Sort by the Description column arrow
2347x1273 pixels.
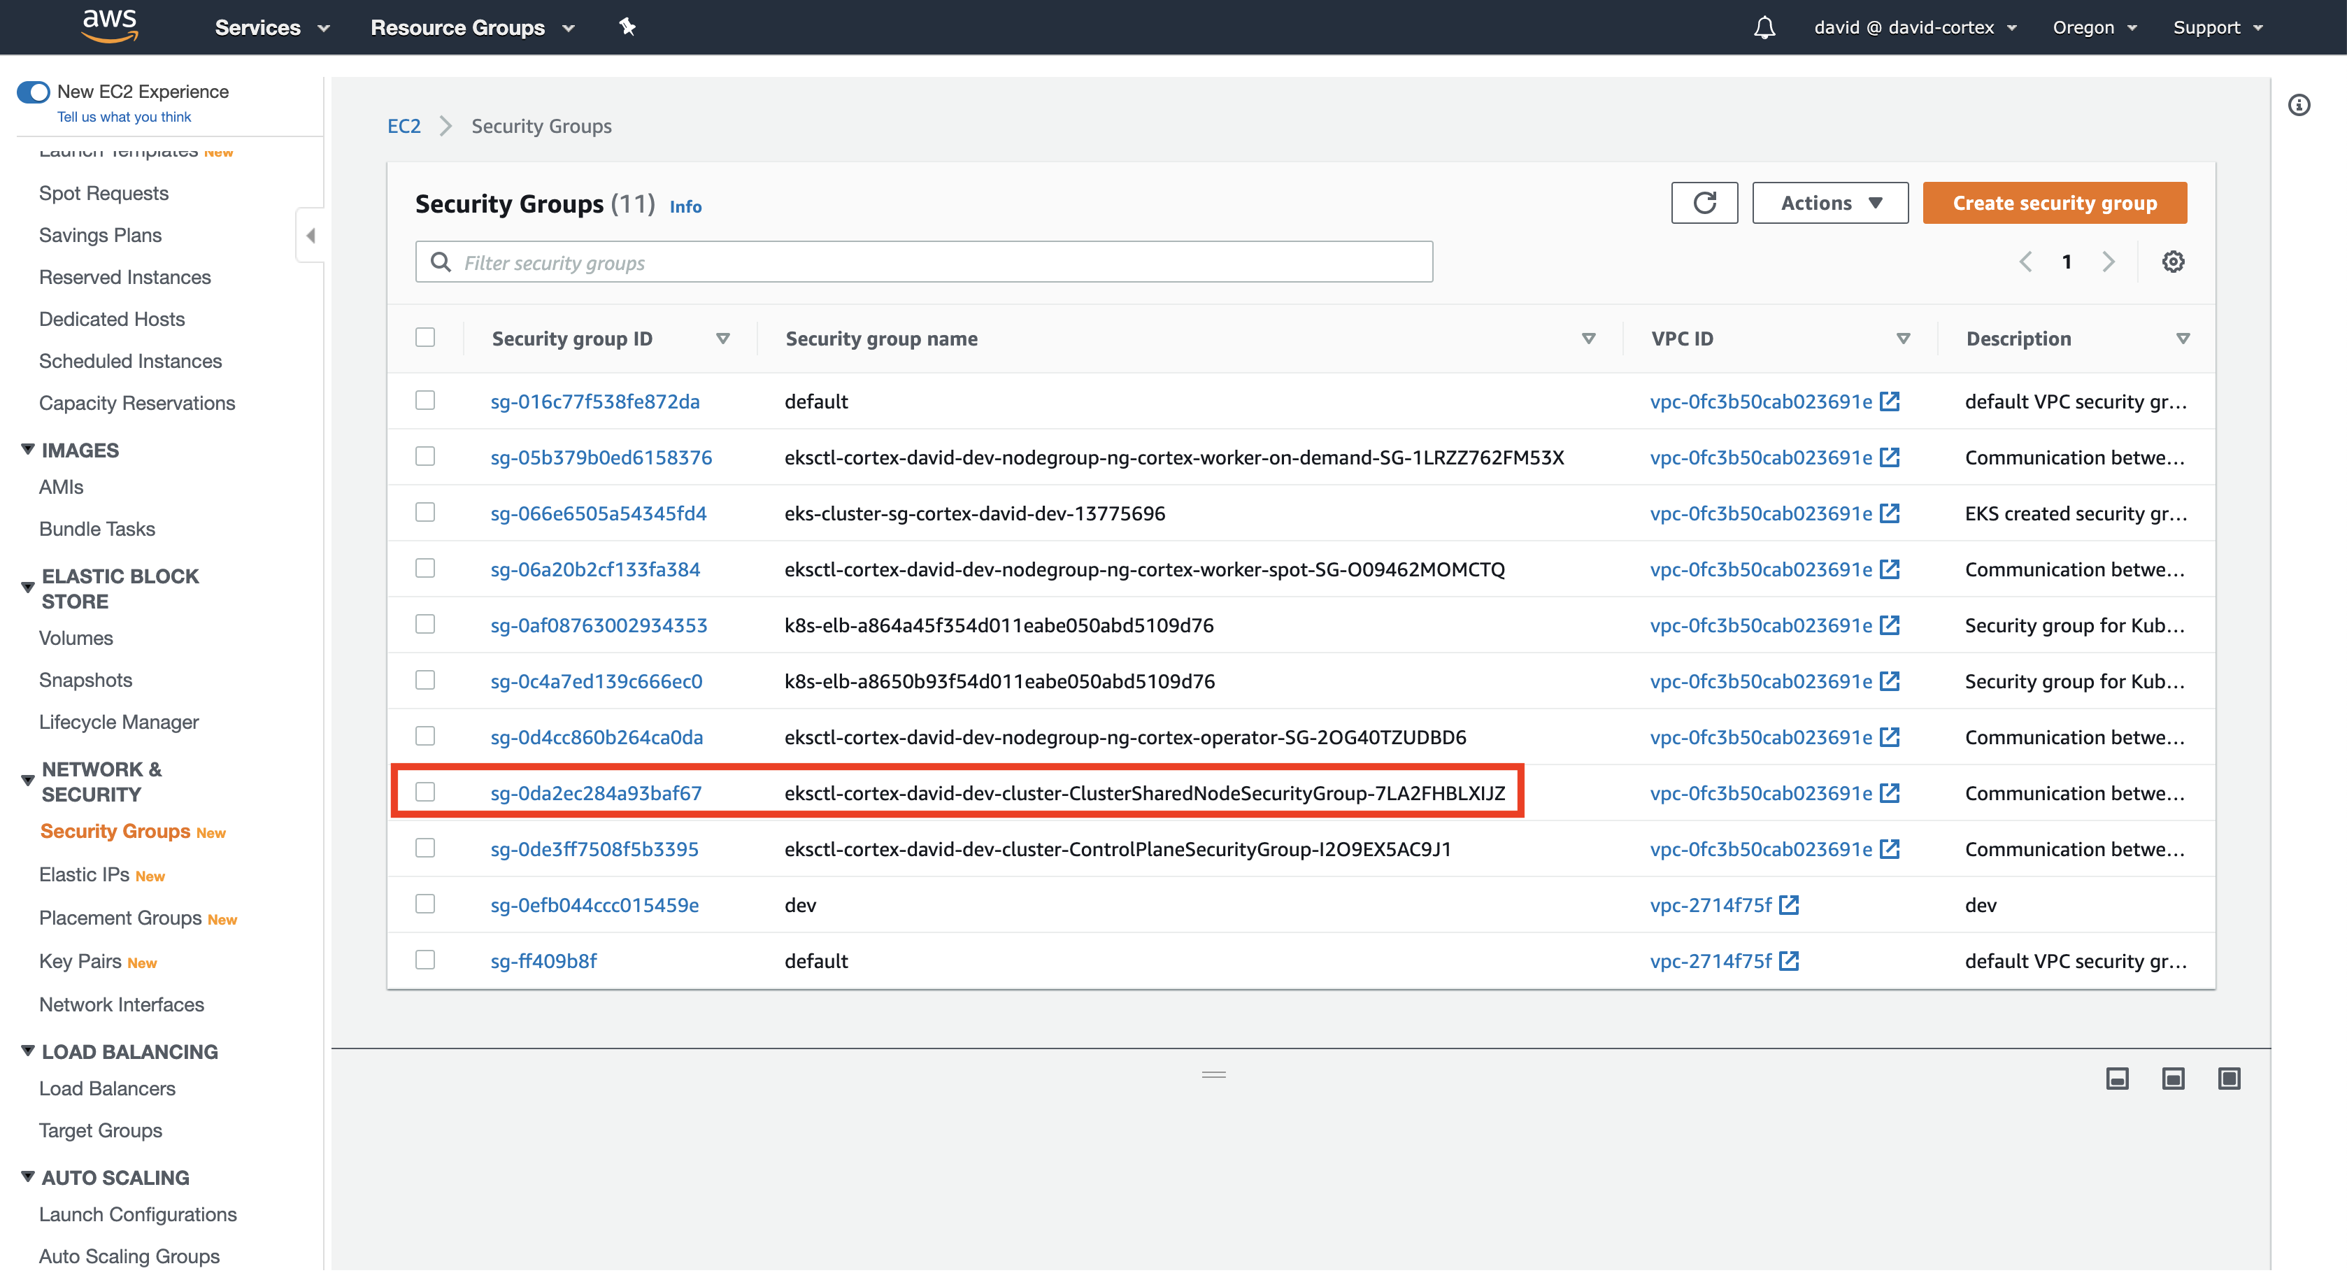tap(2182, 339)
